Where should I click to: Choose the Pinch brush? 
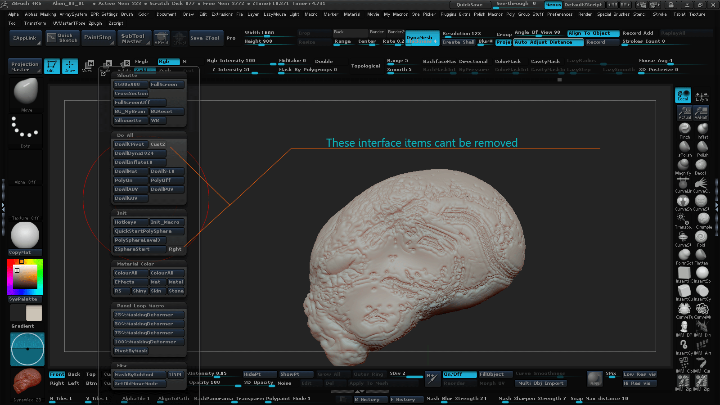point(684,130)
